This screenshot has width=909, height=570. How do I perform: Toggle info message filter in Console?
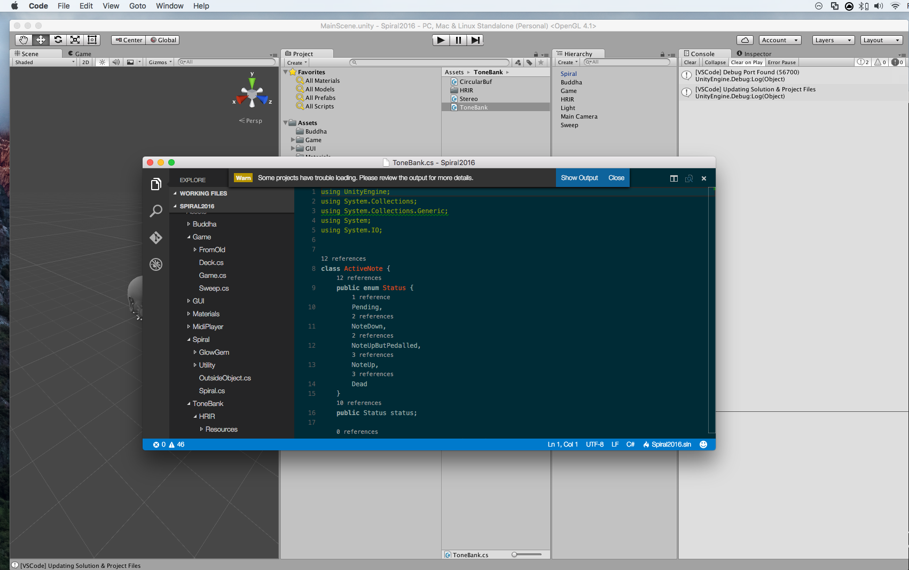[x=863, y=63]
